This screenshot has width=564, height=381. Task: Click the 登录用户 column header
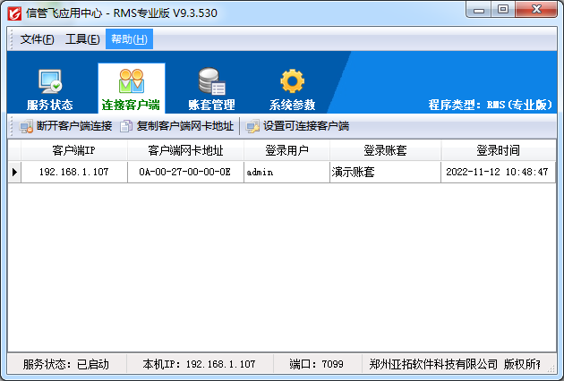(286, 150)
